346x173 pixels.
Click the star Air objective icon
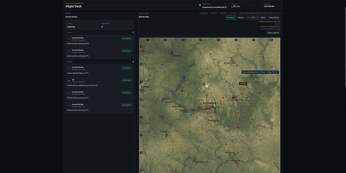[x=69, y=81]
